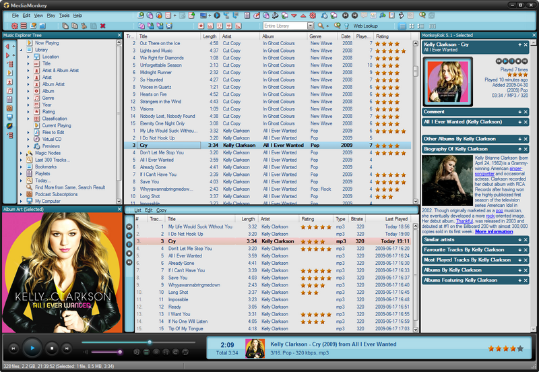
Task: Open the Play menu
Action: pyautogui.click(x=51, y=15)
